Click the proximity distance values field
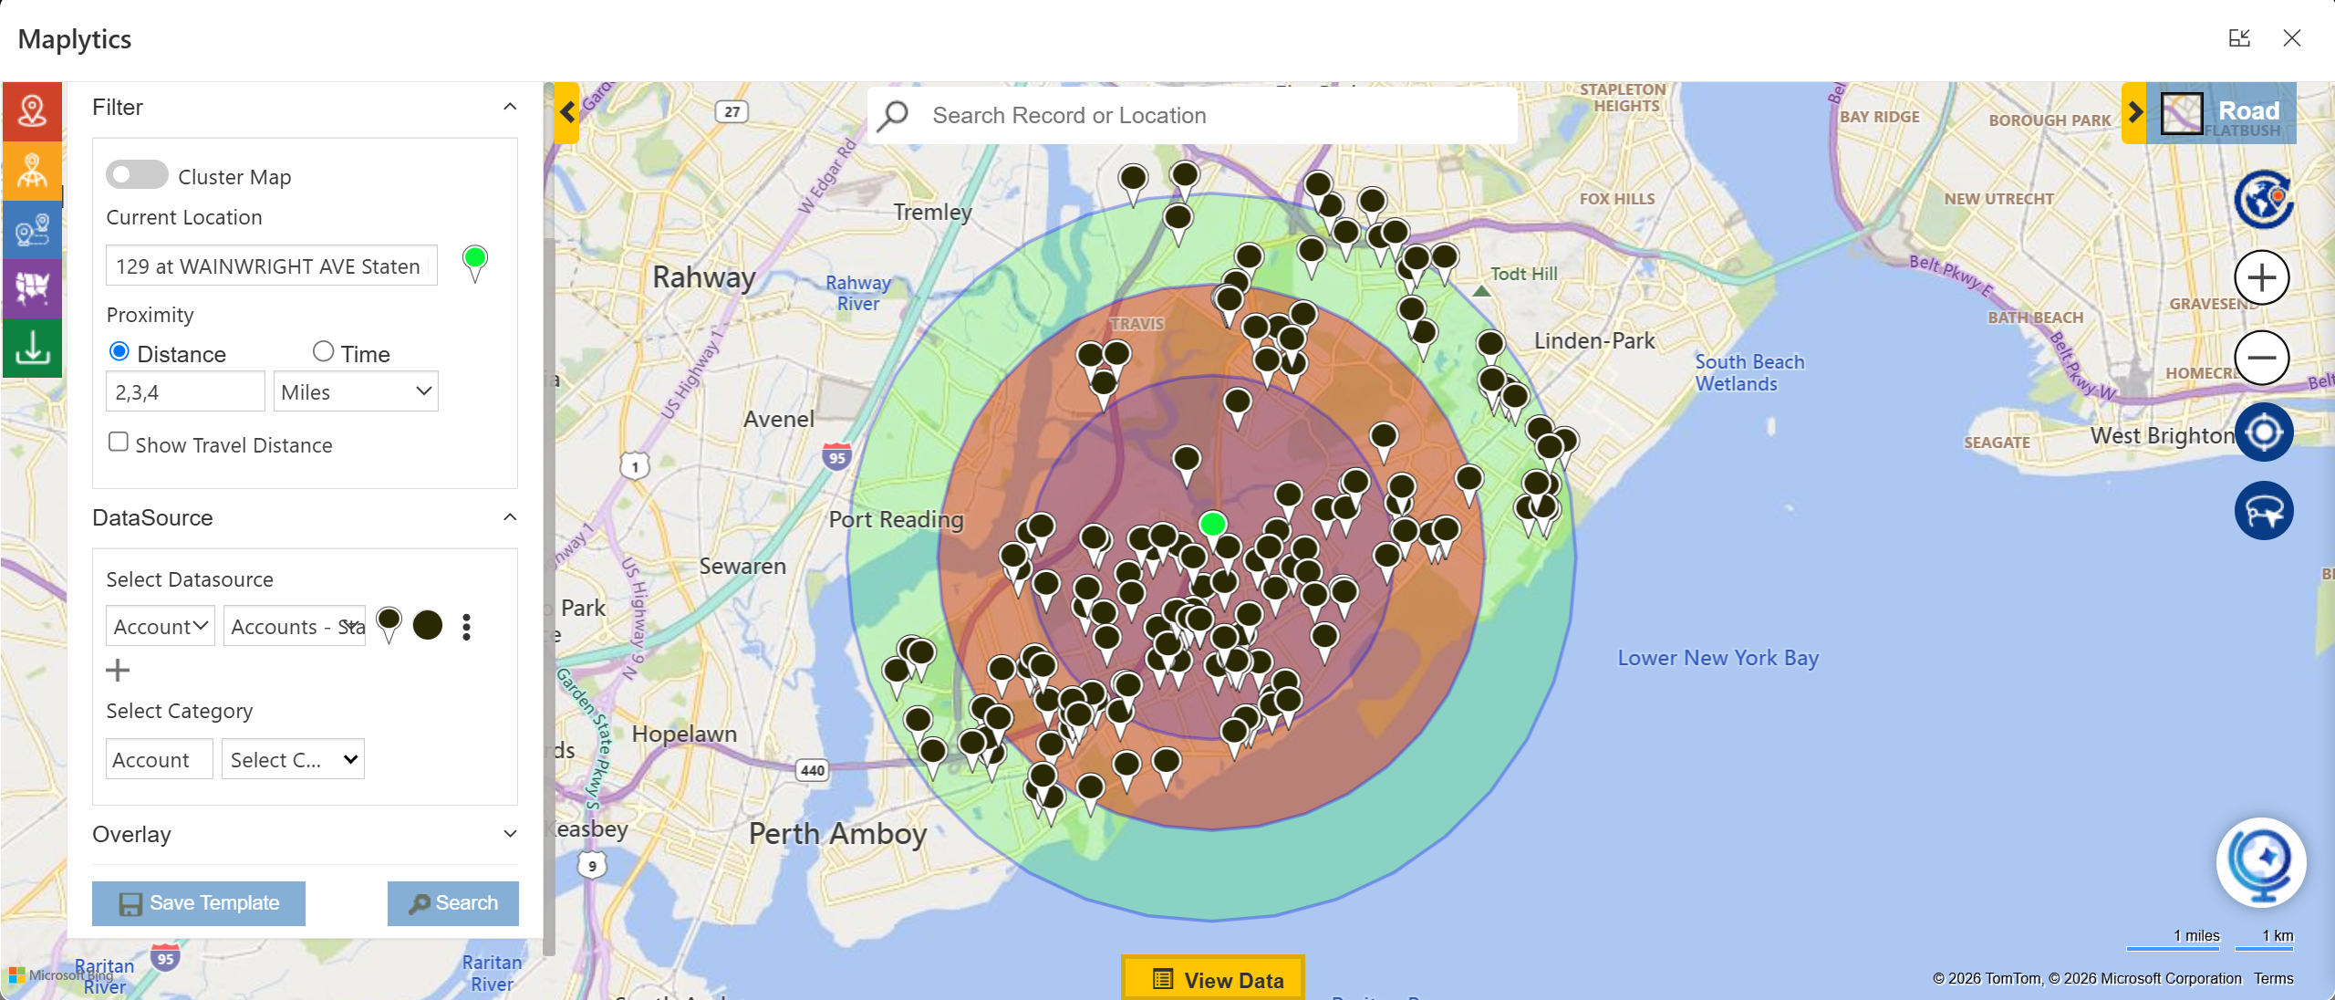The width and height of the screenshot is (2335, 1000). point(185,391)
